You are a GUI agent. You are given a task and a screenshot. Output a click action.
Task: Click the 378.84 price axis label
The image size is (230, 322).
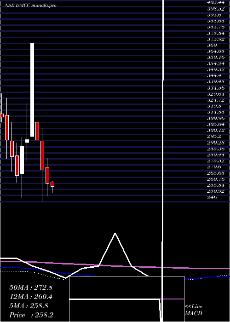(216, 33)
